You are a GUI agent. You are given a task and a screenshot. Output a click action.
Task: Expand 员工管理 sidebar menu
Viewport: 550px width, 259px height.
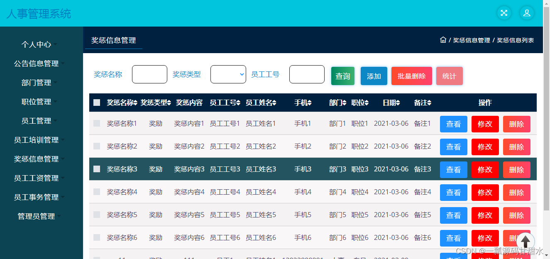pos(39,121)
